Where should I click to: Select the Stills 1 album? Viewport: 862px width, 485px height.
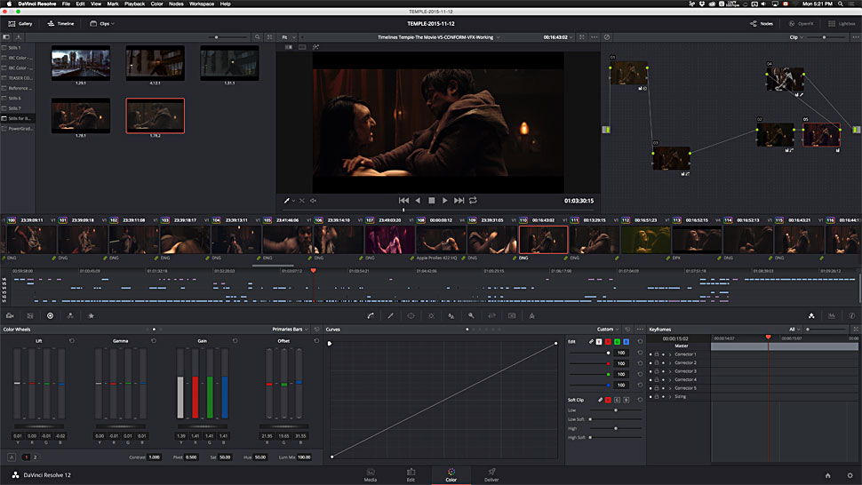tap(18, 48)
